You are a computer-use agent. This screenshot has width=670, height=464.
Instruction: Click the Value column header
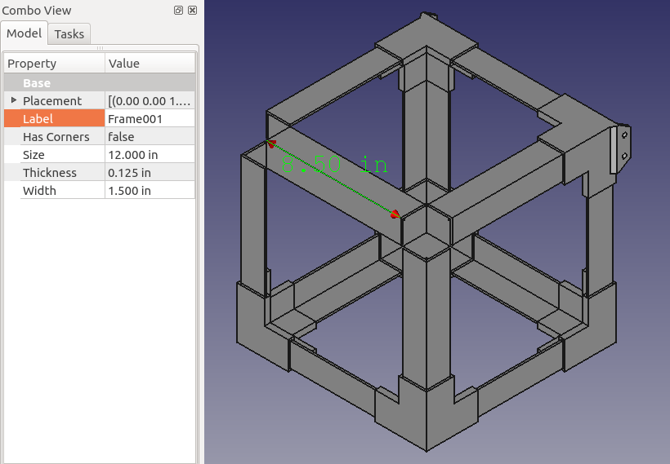point(150,63)
